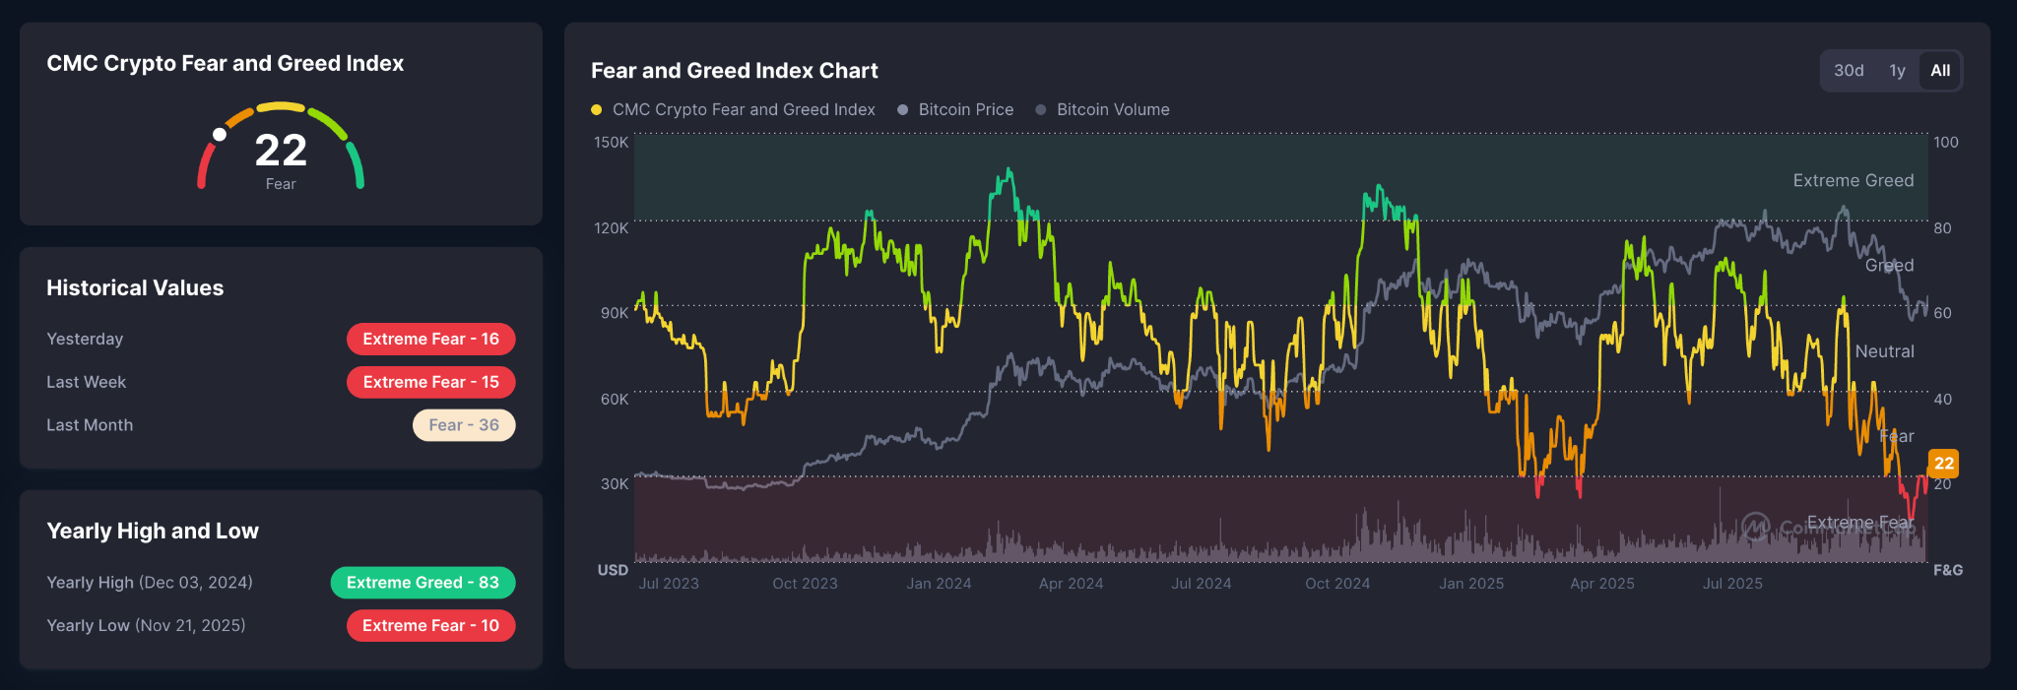The image size is (2017, 690).
Task: Switch to the 1y chart view
Action: click(x=1897, y=70)
